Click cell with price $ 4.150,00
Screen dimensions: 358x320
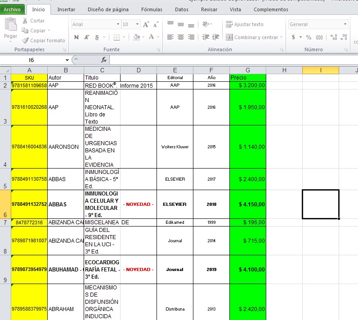(248, 204)
